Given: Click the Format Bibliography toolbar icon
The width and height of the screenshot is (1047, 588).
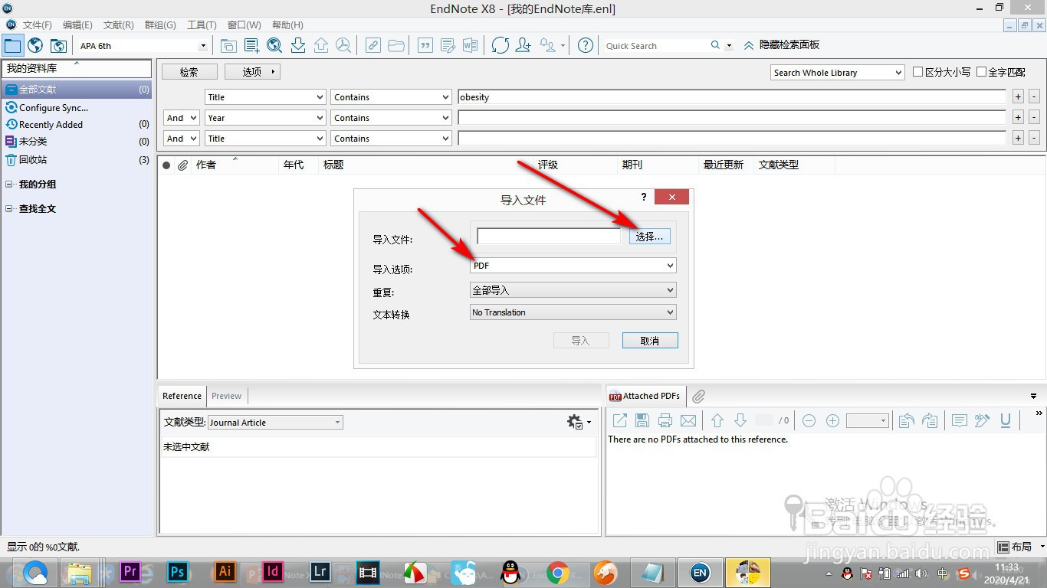Looking at the screenshot, I should (448, 45).
